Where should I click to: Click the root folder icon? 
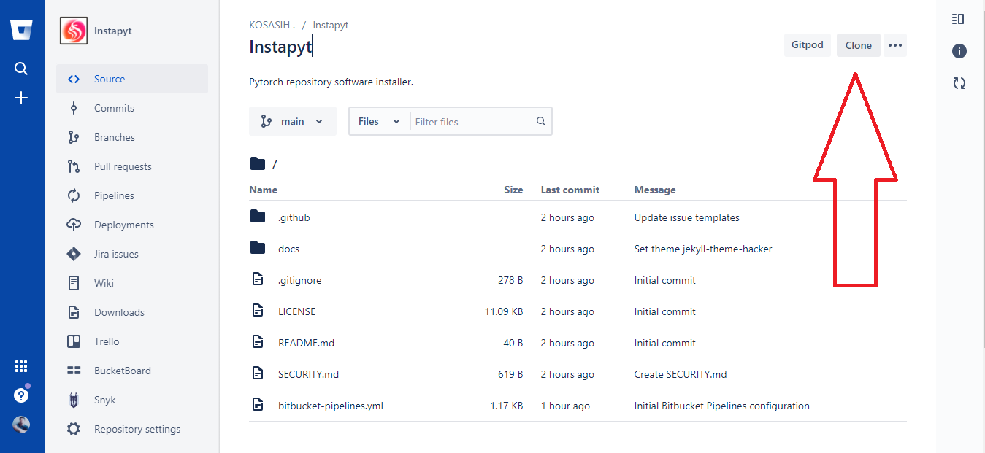tap(257, 163)
